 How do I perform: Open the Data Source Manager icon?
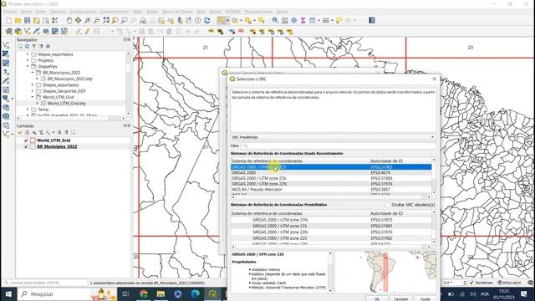9,32
